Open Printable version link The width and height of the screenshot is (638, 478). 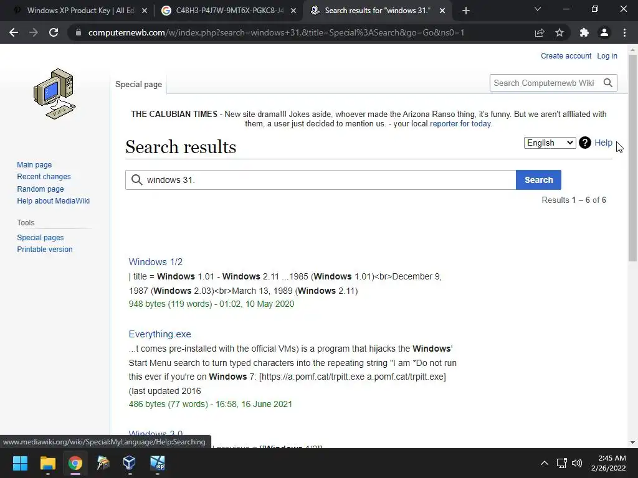[x=45, y=249]
